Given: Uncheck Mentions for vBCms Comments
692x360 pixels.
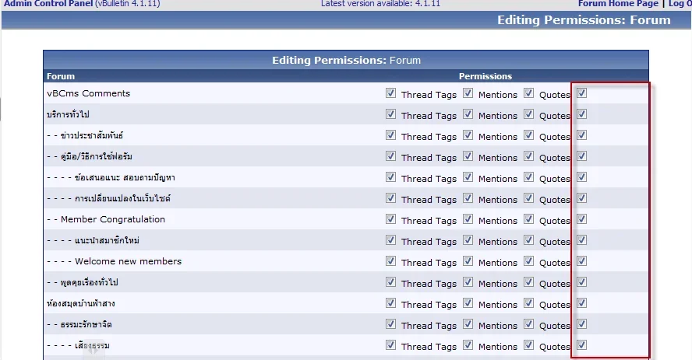Looking at the screenshot, I should pos(468,93).
